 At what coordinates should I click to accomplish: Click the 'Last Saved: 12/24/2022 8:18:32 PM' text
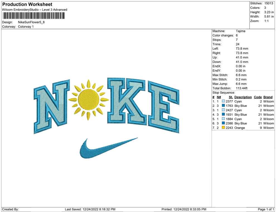pos(90,209)
